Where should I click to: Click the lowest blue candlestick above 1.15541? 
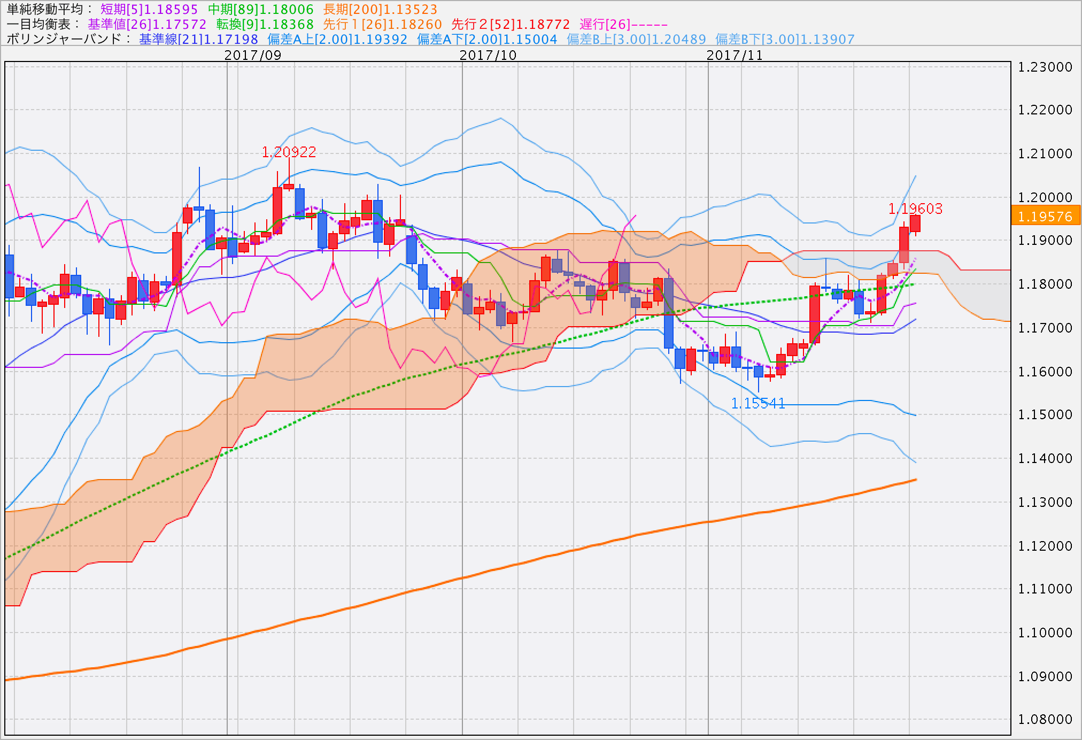pyautogui.click(x=758, y=372)
